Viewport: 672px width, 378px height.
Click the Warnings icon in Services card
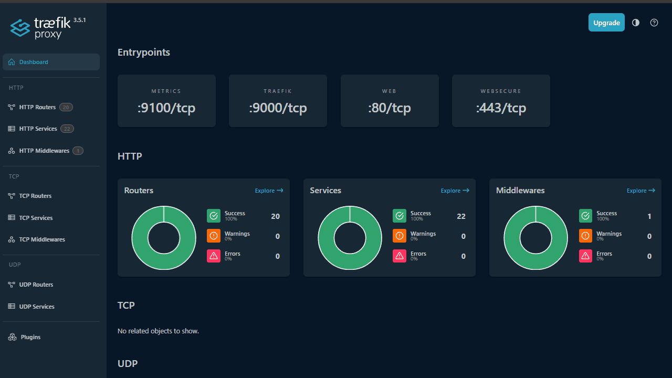tap(400, 235)
